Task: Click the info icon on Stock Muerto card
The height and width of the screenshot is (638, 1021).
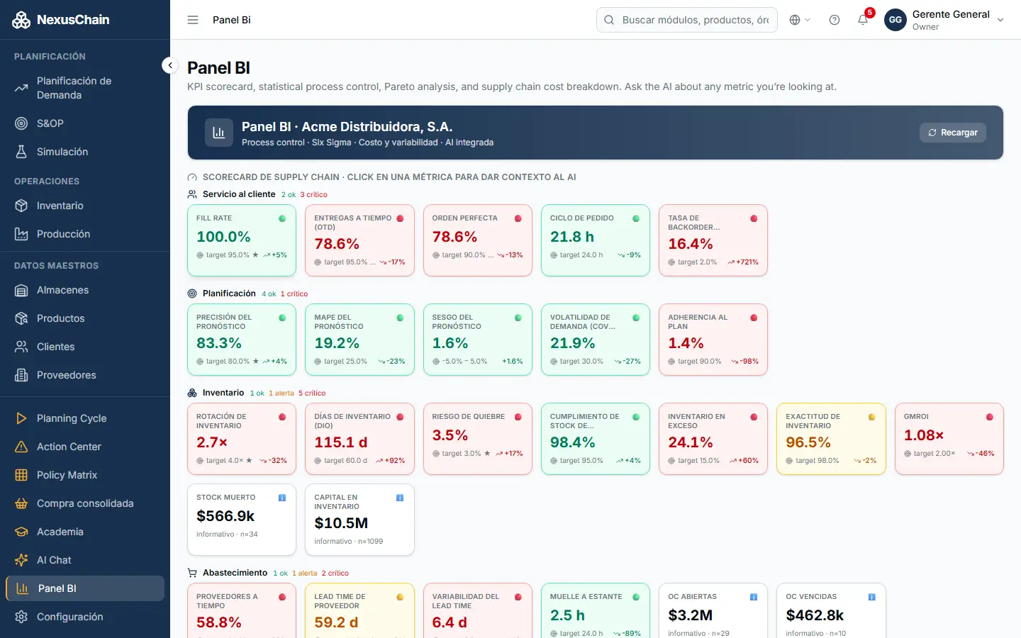Action: 282,498
